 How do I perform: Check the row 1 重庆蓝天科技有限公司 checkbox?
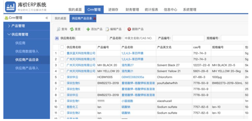(x=62, y=53)
